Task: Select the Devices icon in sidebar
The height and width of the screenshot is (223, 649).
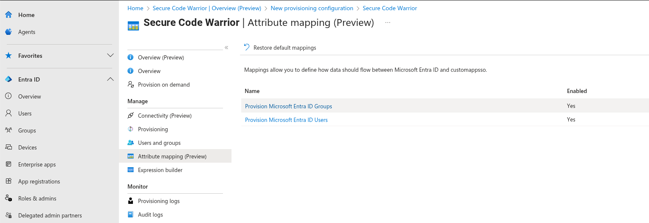Action: [8, 147]
